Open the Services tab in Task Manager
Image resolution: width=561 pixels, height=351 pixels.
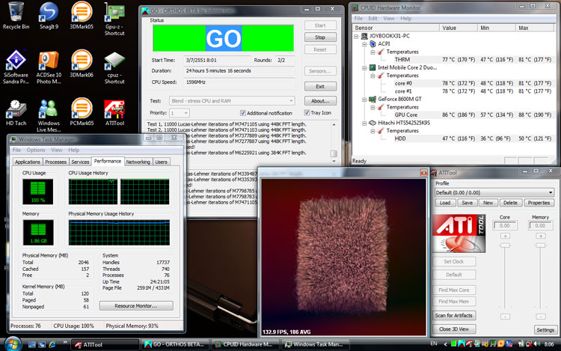[x=80, y=162]
